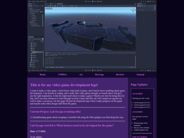This screenshot has width=184, height=138.
Task: Open the Animation bottom panel tab
Action: point(61,67)
